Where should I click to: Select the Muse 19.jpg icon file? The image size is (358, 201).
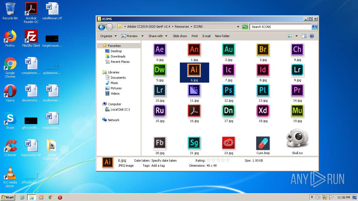click(x=297, y=111)
